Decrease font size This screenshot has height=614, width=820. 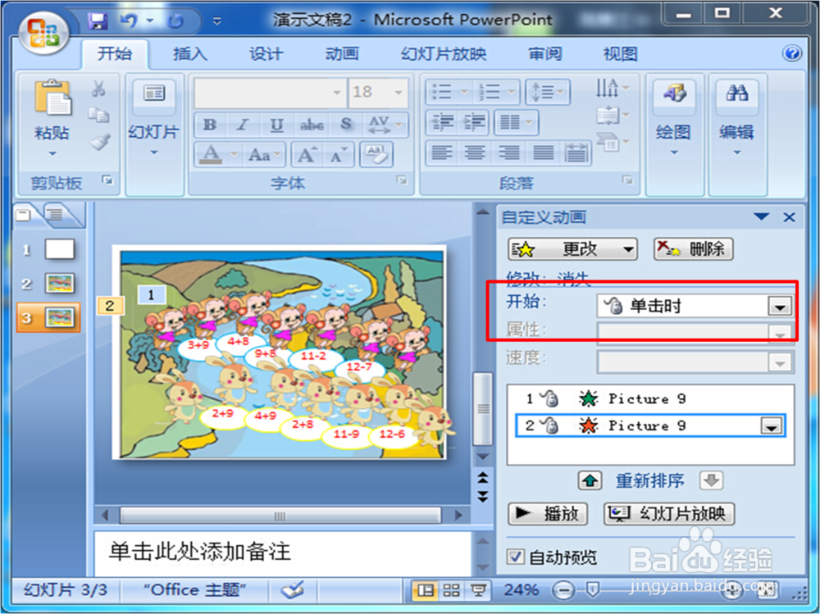coord(337,155)
